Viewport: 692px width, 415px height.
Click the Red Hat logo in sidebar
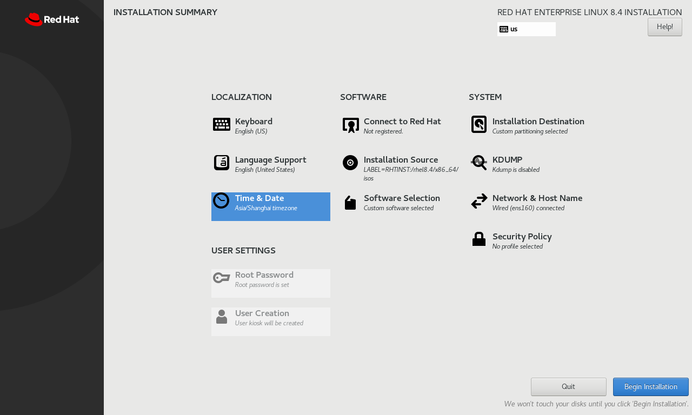pos(52,19)
